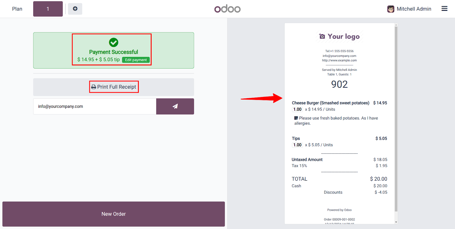Click Mitchell Admin username label
This screenshot has width=455, height=229.
414,9
